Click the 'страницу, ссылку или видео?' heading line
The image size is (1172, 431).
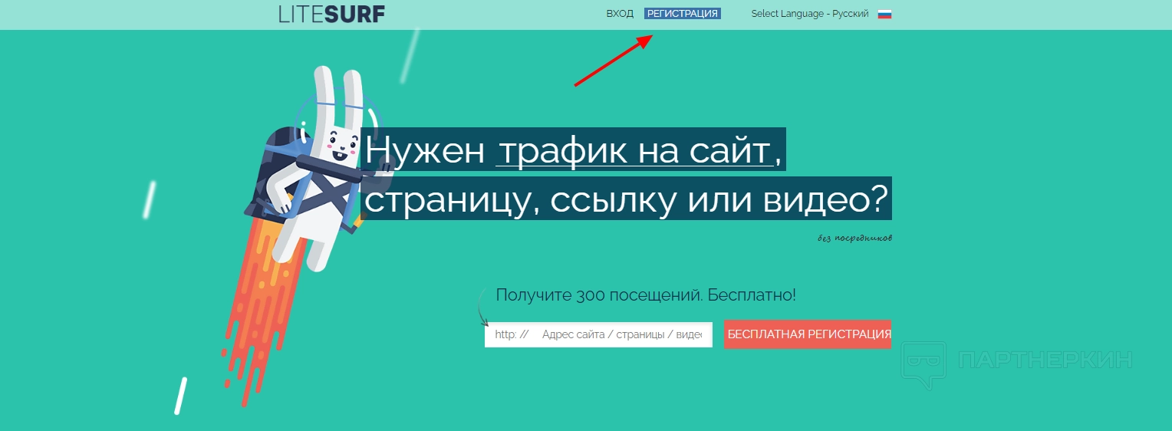click(626, 200)
